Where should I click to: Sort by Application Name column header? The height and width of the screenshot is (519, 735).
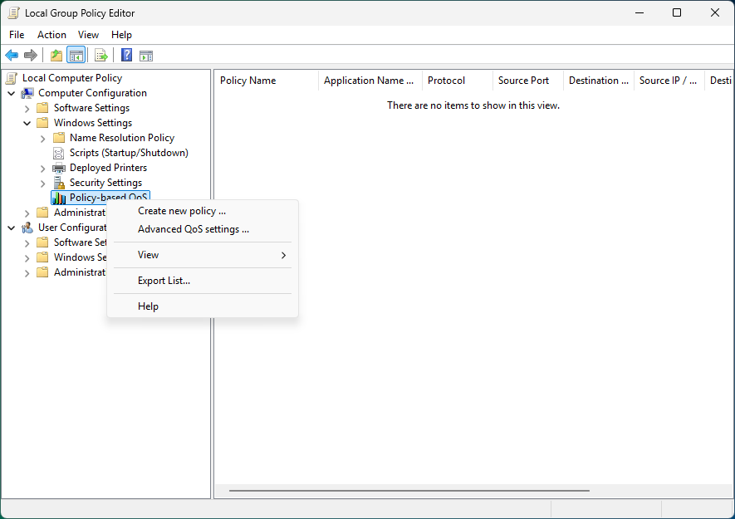click(x=370, y=81)
